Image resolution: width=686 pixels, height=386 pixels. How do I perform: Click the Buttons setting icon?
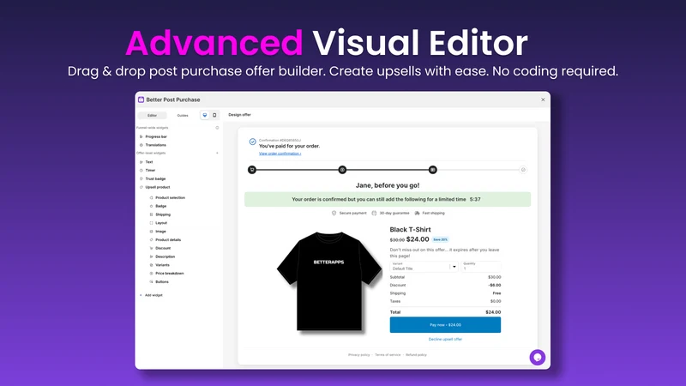[x=152, y=282]
